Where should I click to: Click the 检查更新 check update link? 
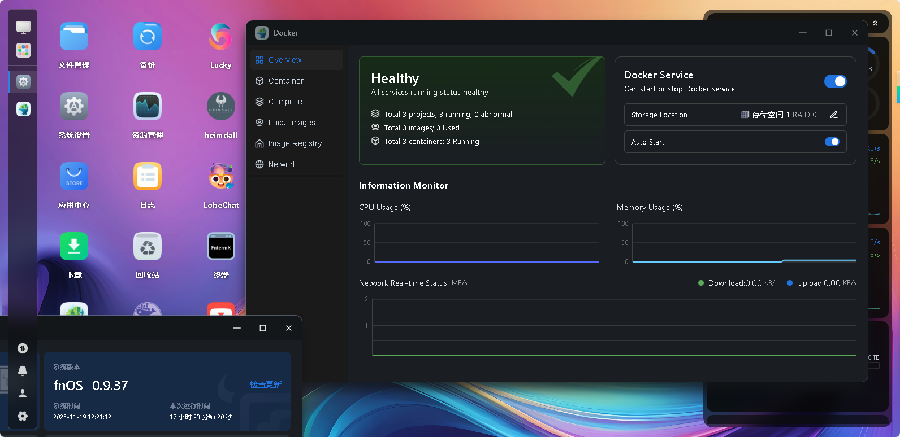click(266, 384)
